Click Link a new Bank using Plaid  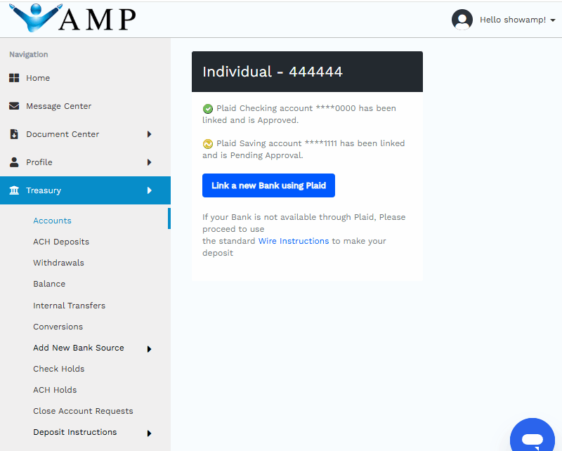(268, 185)
